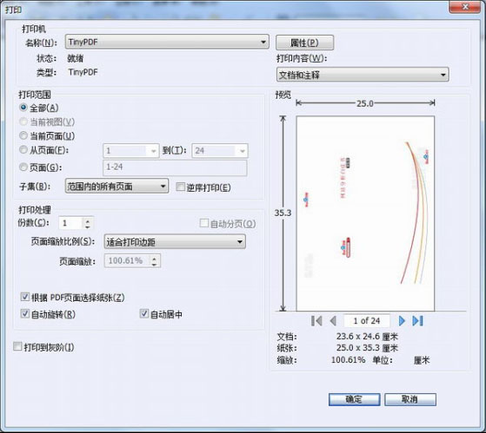Increase copies count with up arrow
The width and height of the screenshot is (486, 433).
tap(88, 220)
